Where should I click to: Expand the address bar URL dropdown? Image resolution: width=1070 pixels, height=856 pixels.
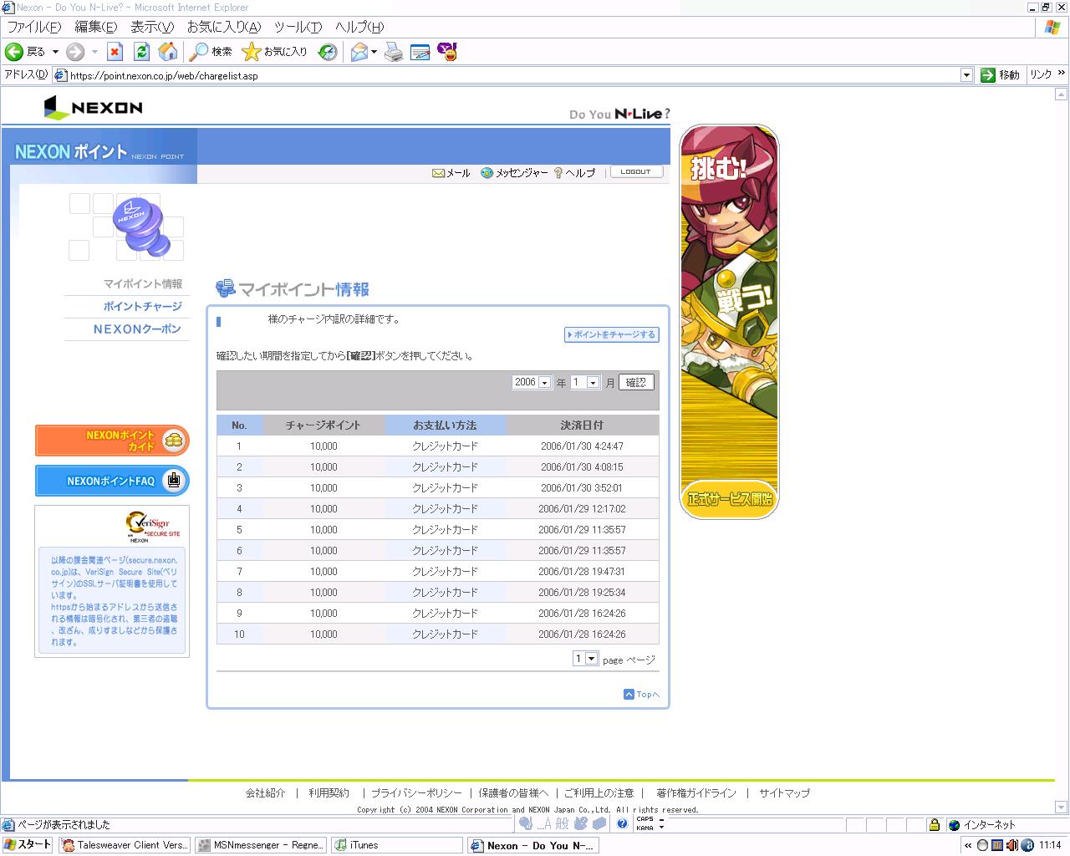pos(966,75)
